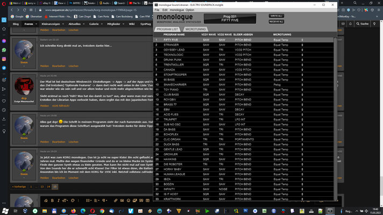Toggle italic in the forum reply editor
This screenshot has width=383, height=215.
59,200
